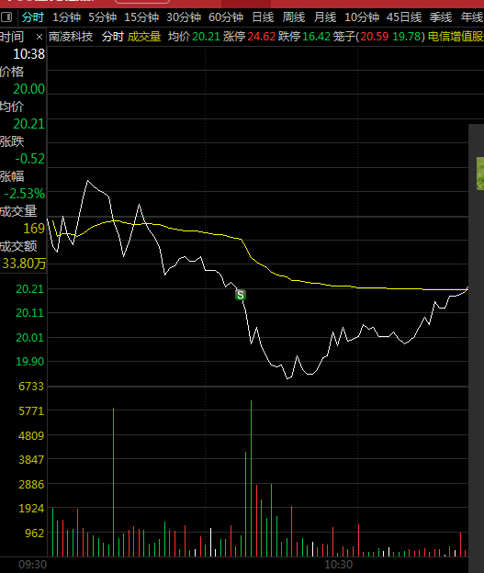Click the 20.11 price axis label
The width and height of the screenshot is (484, 573).
[29, 313]
